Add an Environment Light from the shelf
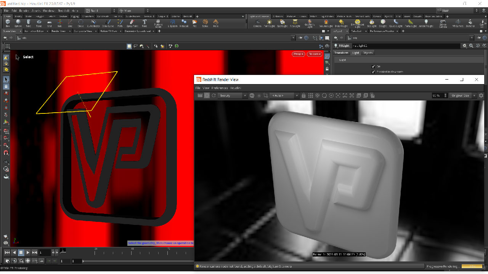Viewport: 488px width, 274px height. pos(357,24)
